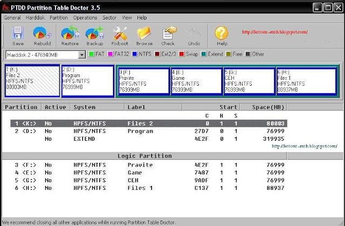Select the 4 <E:> Game logic row

click(x=149, y=173)
